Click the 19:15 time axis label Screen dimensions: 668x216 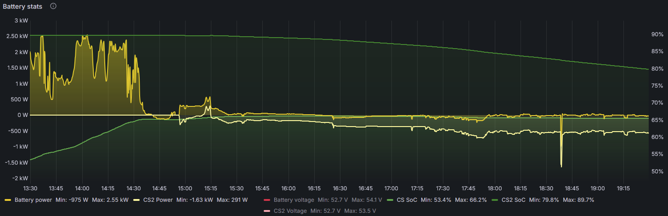click(x=623, y=188)
